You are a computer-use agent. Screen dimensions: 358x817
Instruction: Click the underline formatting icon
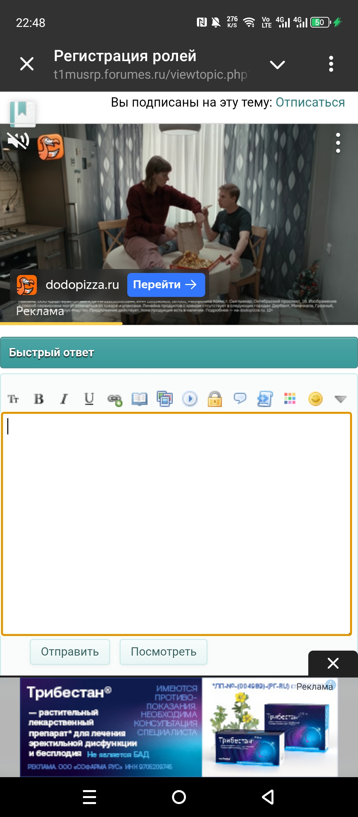pos(89,399)
